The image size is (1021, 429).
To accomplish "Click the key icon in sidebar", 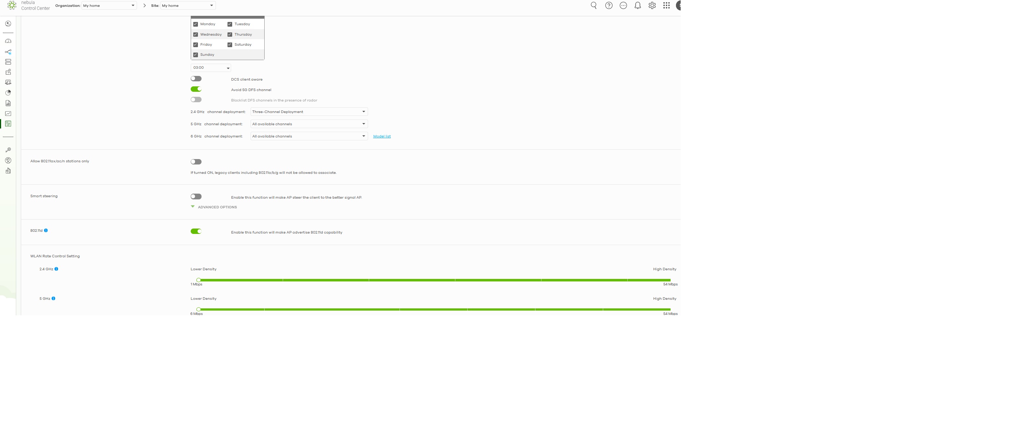I will tap(8, 150).
